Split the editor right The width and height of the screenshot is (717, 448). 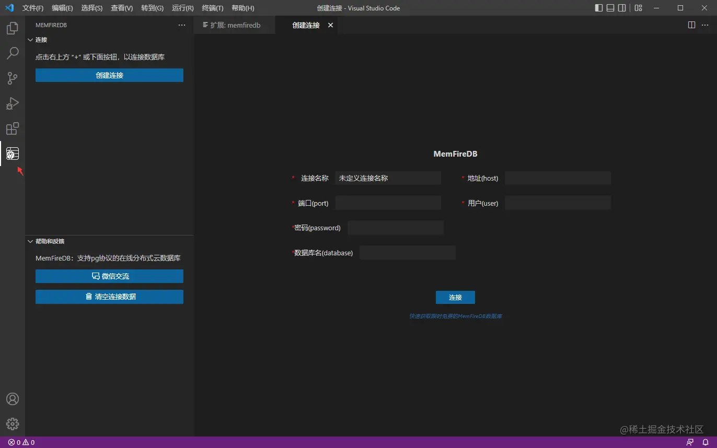coord(691,25)
